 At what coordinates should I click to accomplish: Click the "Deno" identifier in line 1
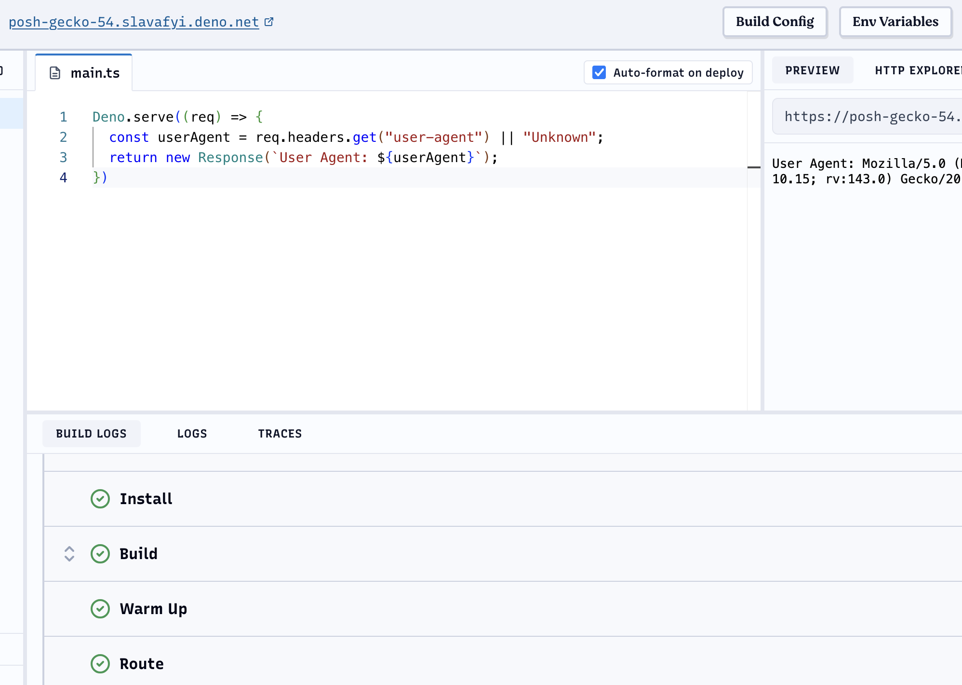point(108,117)
